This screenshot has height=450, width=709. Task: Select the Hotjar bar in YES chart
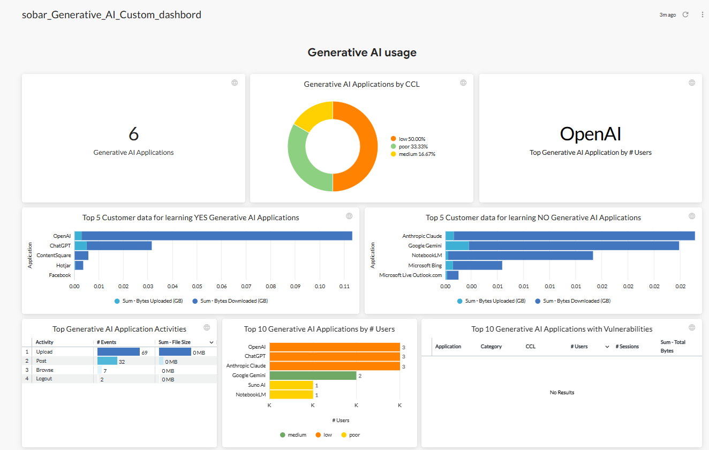[x=79, y=265]
